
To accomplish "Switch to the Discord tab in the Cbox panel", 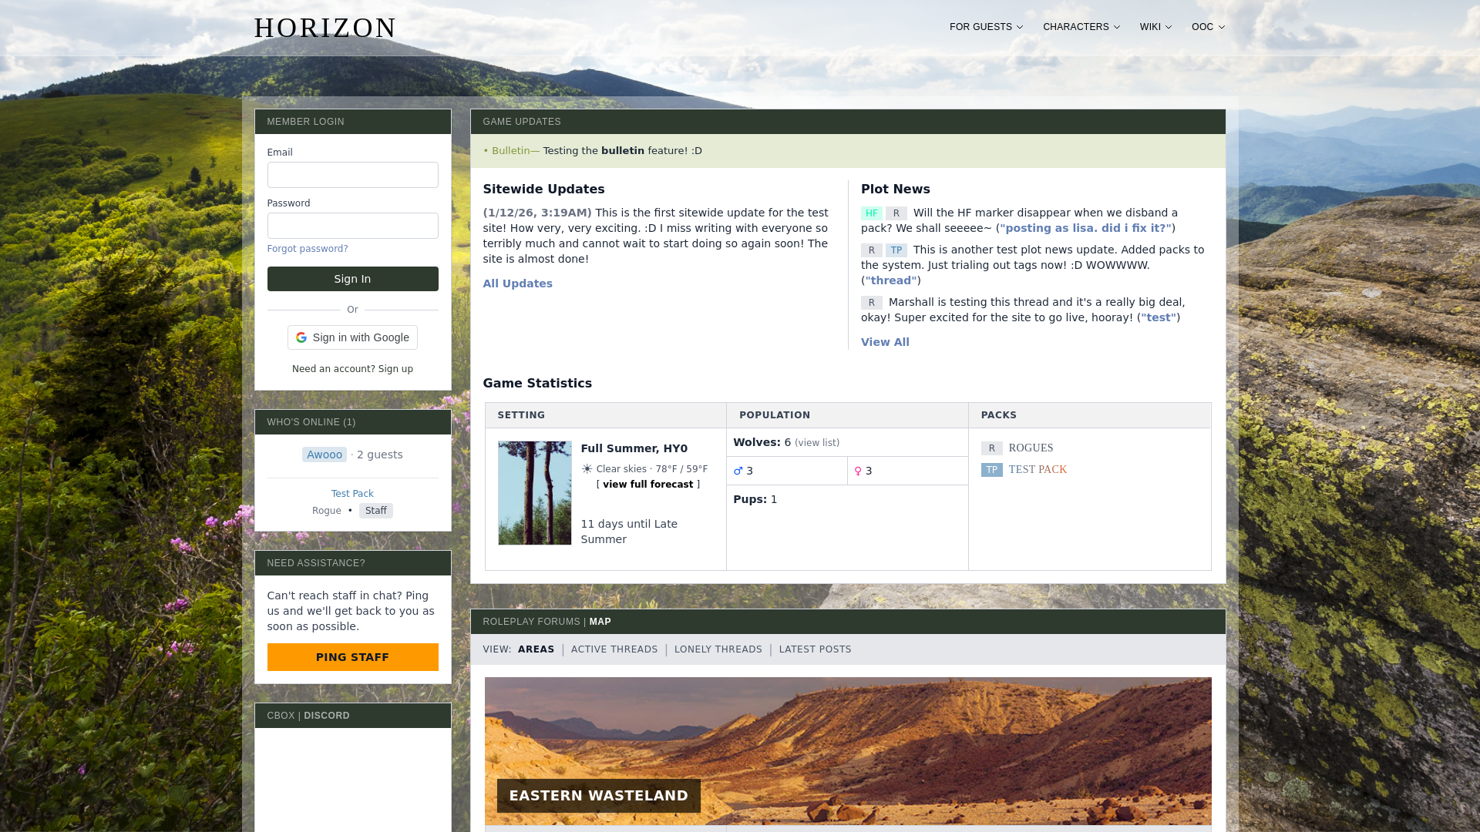I will tap(327, 716).
